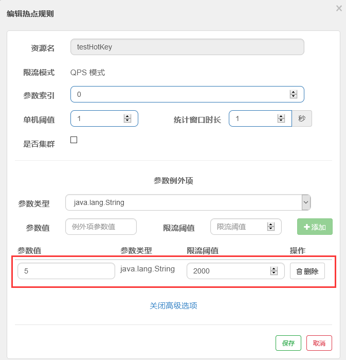Viewport: 346px width, 360px height.
Task: Decrease 统计窗口时长 using the spinner down arrow
Action: click(281, 122)
